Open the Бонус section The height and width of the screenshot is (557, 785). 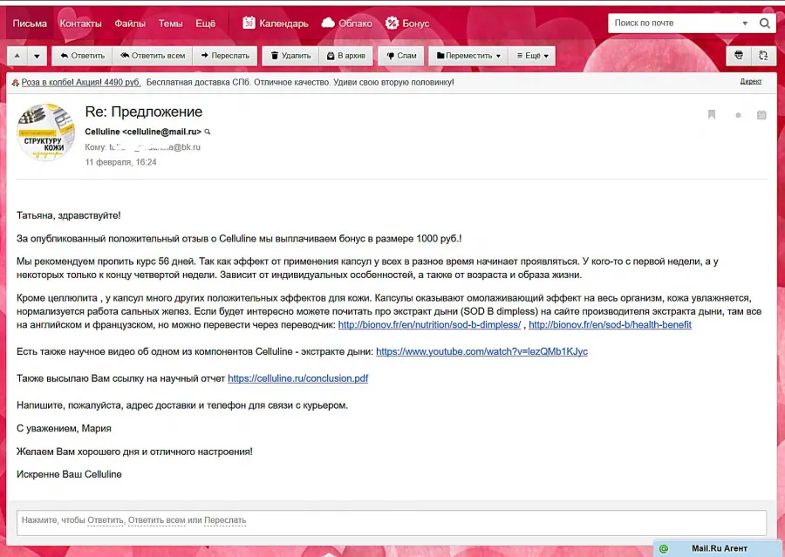point(407,23)
